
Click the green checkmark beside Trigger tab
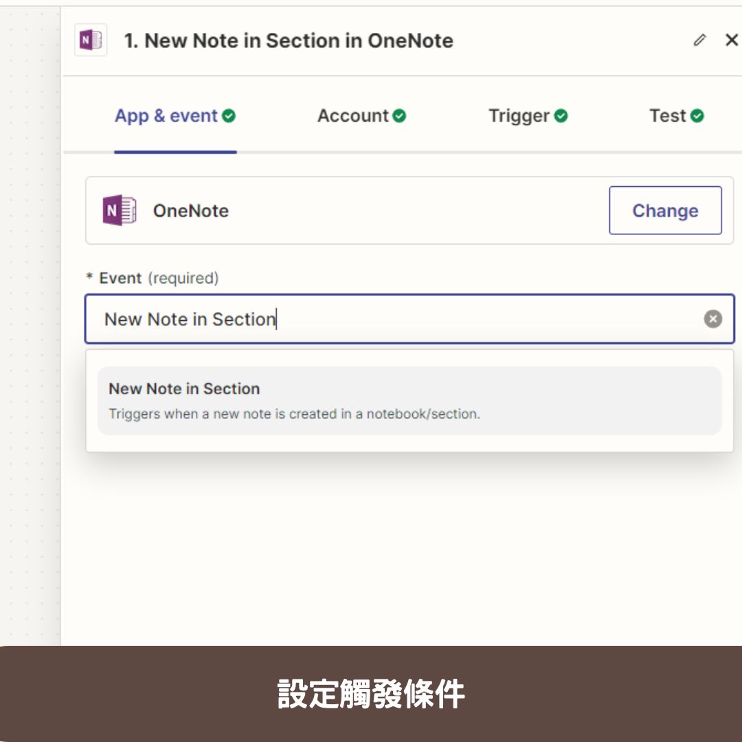(x=561, y=115)
